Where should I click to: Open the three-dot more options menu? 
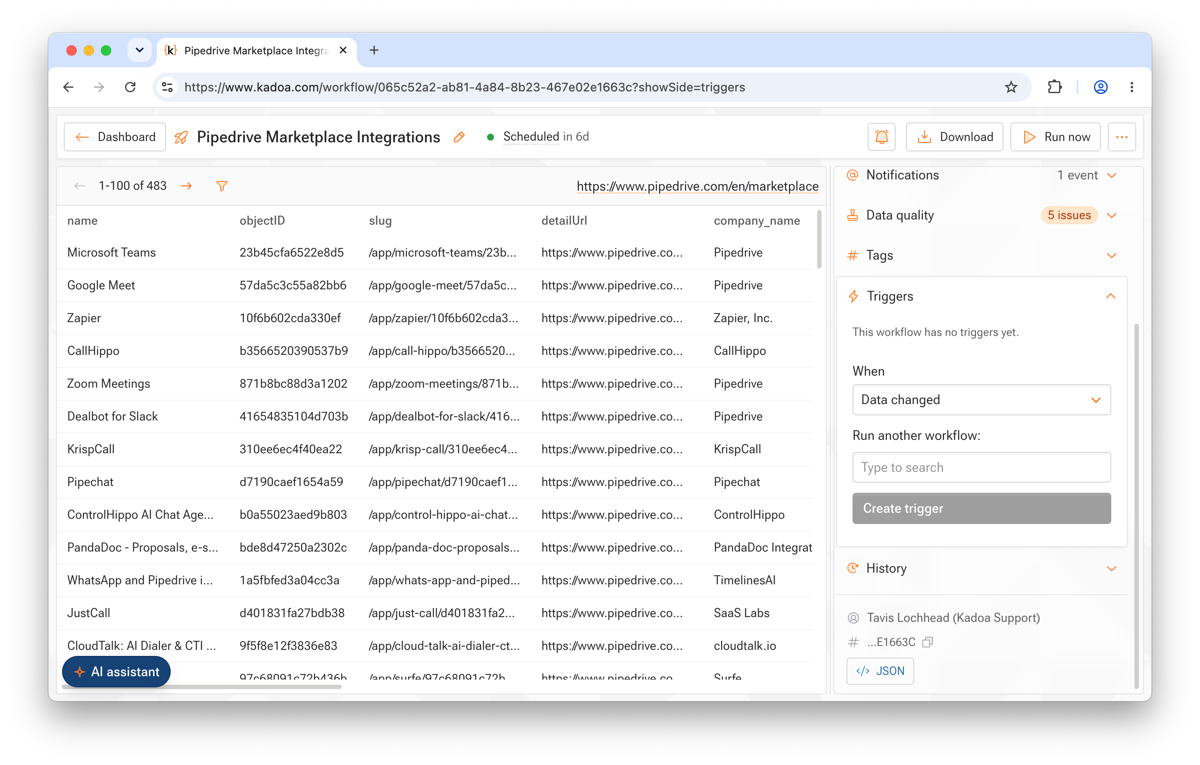click(x=1121, y=137)
